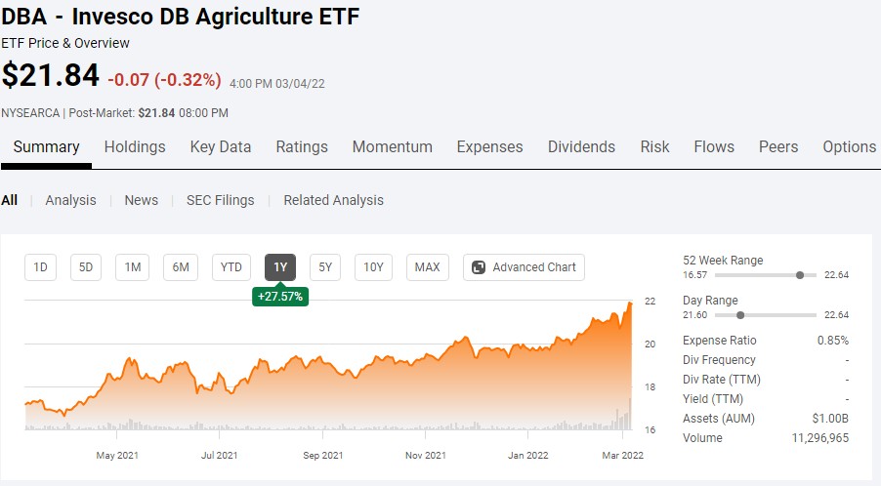Open the Advanced Chart icon
881x486 pixels.
[x=479, y=267]
